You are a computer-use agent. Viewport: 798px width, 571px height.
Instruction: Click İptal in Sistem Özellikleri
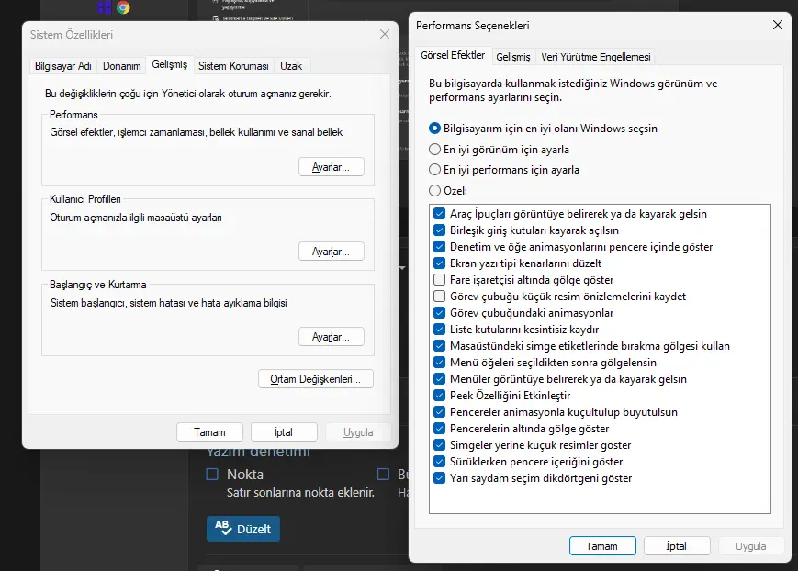tap(284, 432)
